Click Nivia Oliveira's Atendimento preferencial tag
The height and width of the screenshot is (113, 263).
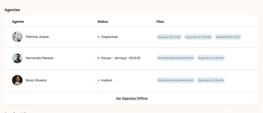pos(175,80)
